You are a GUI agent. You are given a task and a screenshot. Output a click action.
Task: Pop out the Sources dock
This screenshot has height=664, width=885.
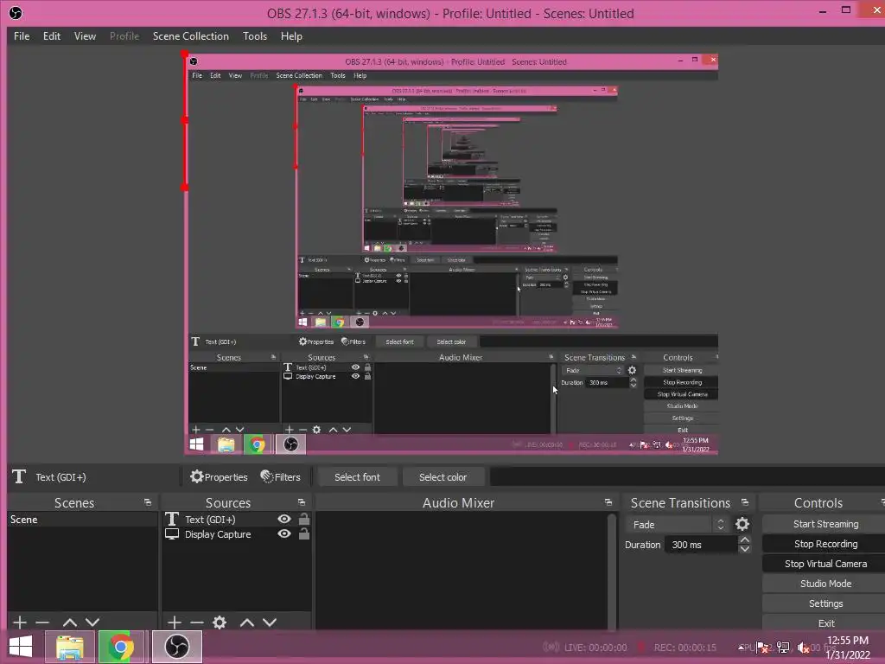tap(302, 502)
